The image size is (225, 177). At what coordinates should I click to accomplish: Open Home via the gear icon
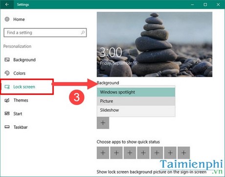coord(7,19)
